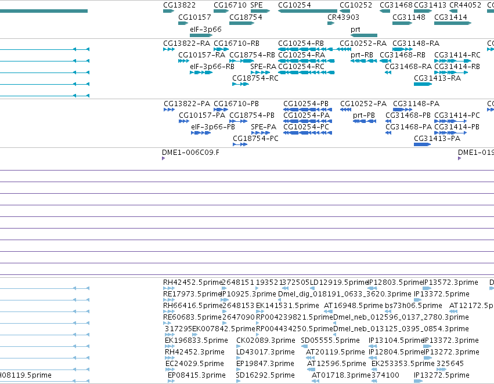Select EST bs73h06.5prime

coord(413,306)
